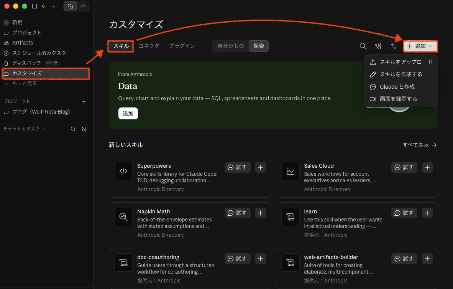Viewport: 453px width, 289px height.
Task: Choose スキルをアップロード from the menu
Action: pos(401,62)
